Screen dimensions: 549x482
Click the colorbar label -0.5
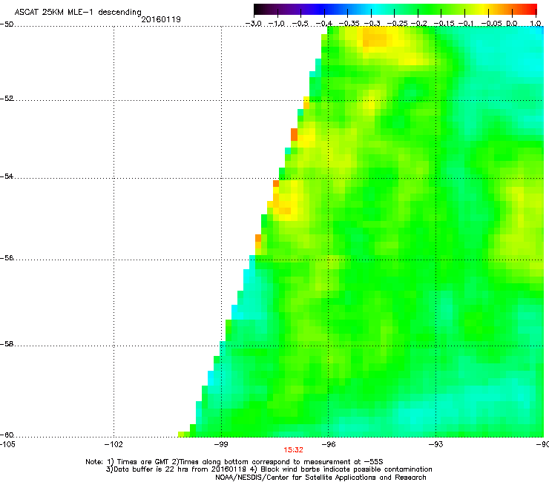pyautogui.click(x=300, y=24)
